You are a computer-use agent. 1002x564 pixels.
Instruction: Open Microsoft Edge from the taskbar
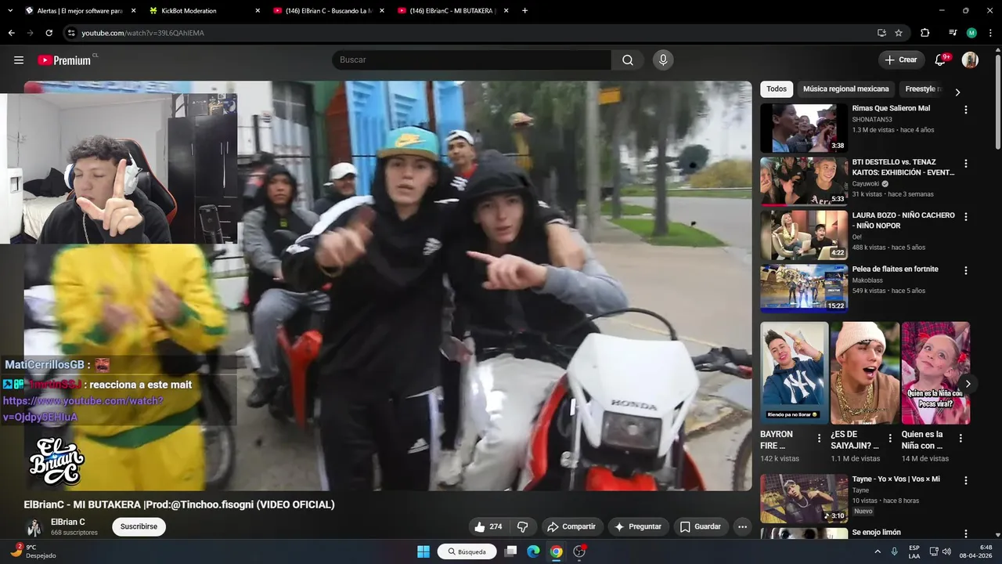coord(533,551)
